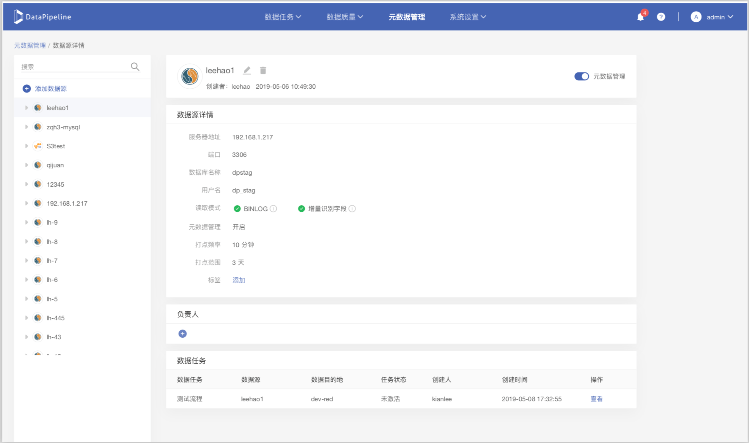Click the 添加 tag link

click(x=239, y=280)
